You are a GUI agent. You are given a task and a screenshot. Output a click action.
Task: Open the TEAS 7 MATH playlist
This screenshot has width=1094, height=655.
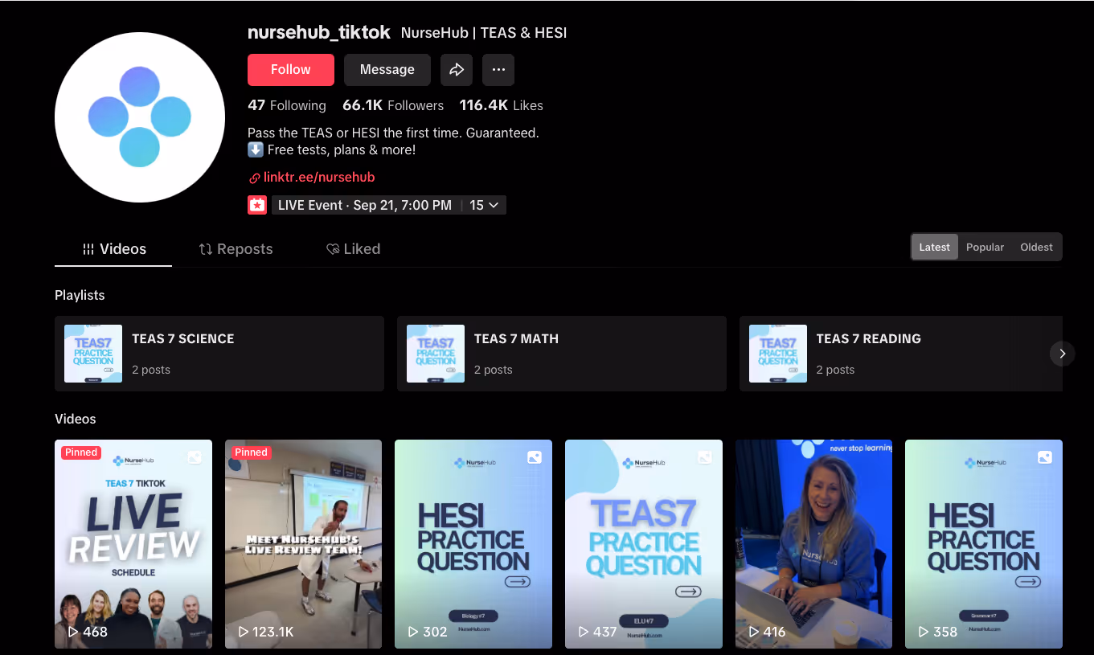(562, 354)
